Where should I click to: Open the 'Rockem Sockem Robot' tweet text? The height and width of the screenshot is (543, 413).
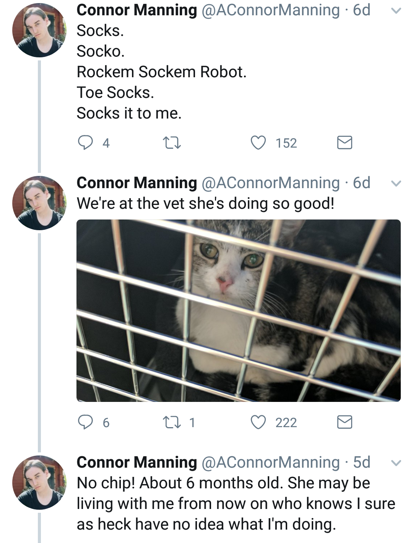[161, 72]
